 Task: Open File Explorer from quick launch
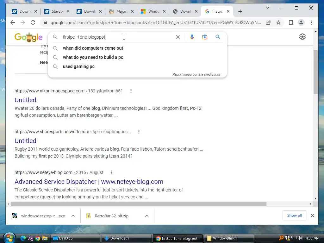coord(45,238)
